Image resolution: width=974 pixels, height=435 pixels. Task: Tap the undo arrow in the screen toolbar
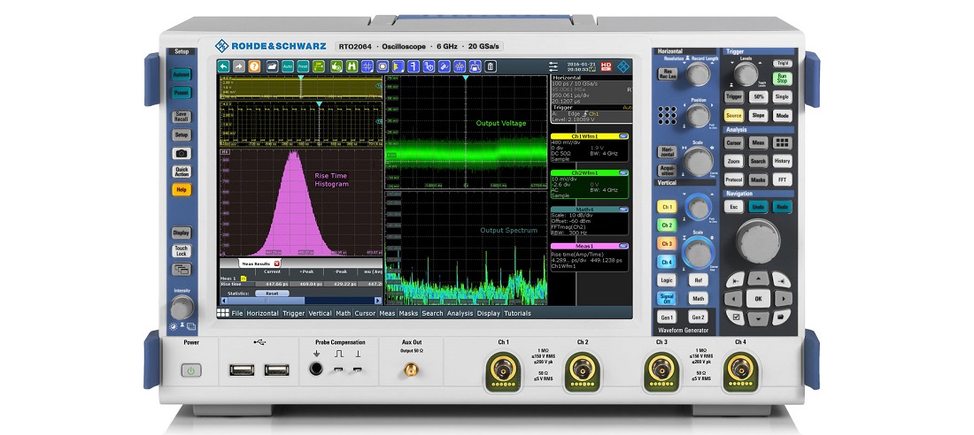(x=224, y=66)
